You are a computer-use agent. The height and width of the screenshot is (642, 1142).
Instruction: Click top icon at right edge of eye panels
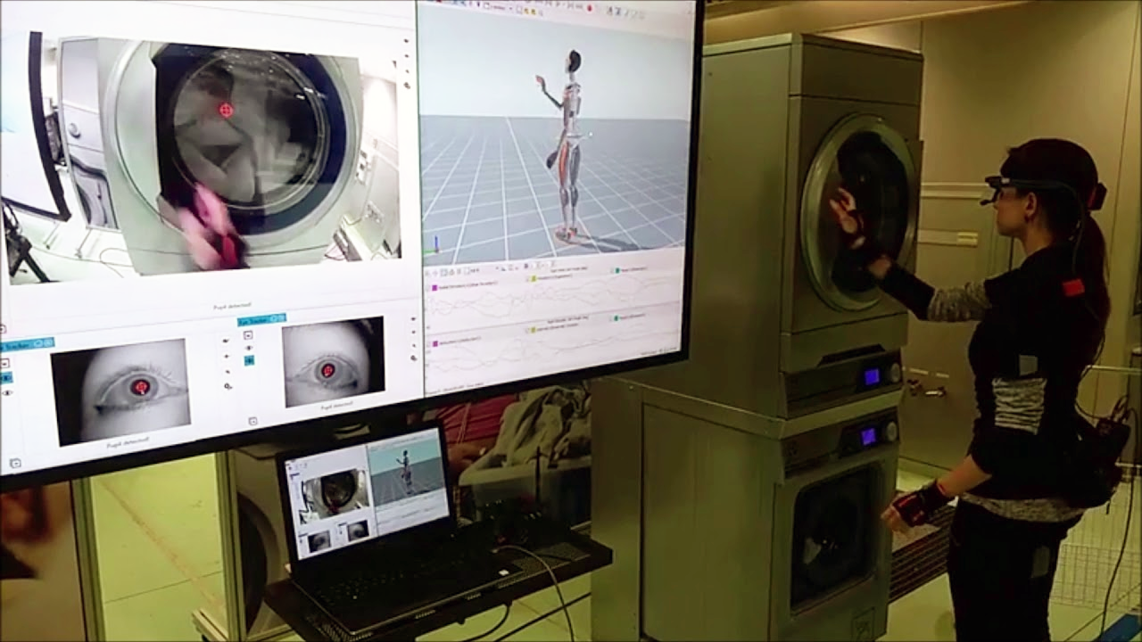coord(413,318)
